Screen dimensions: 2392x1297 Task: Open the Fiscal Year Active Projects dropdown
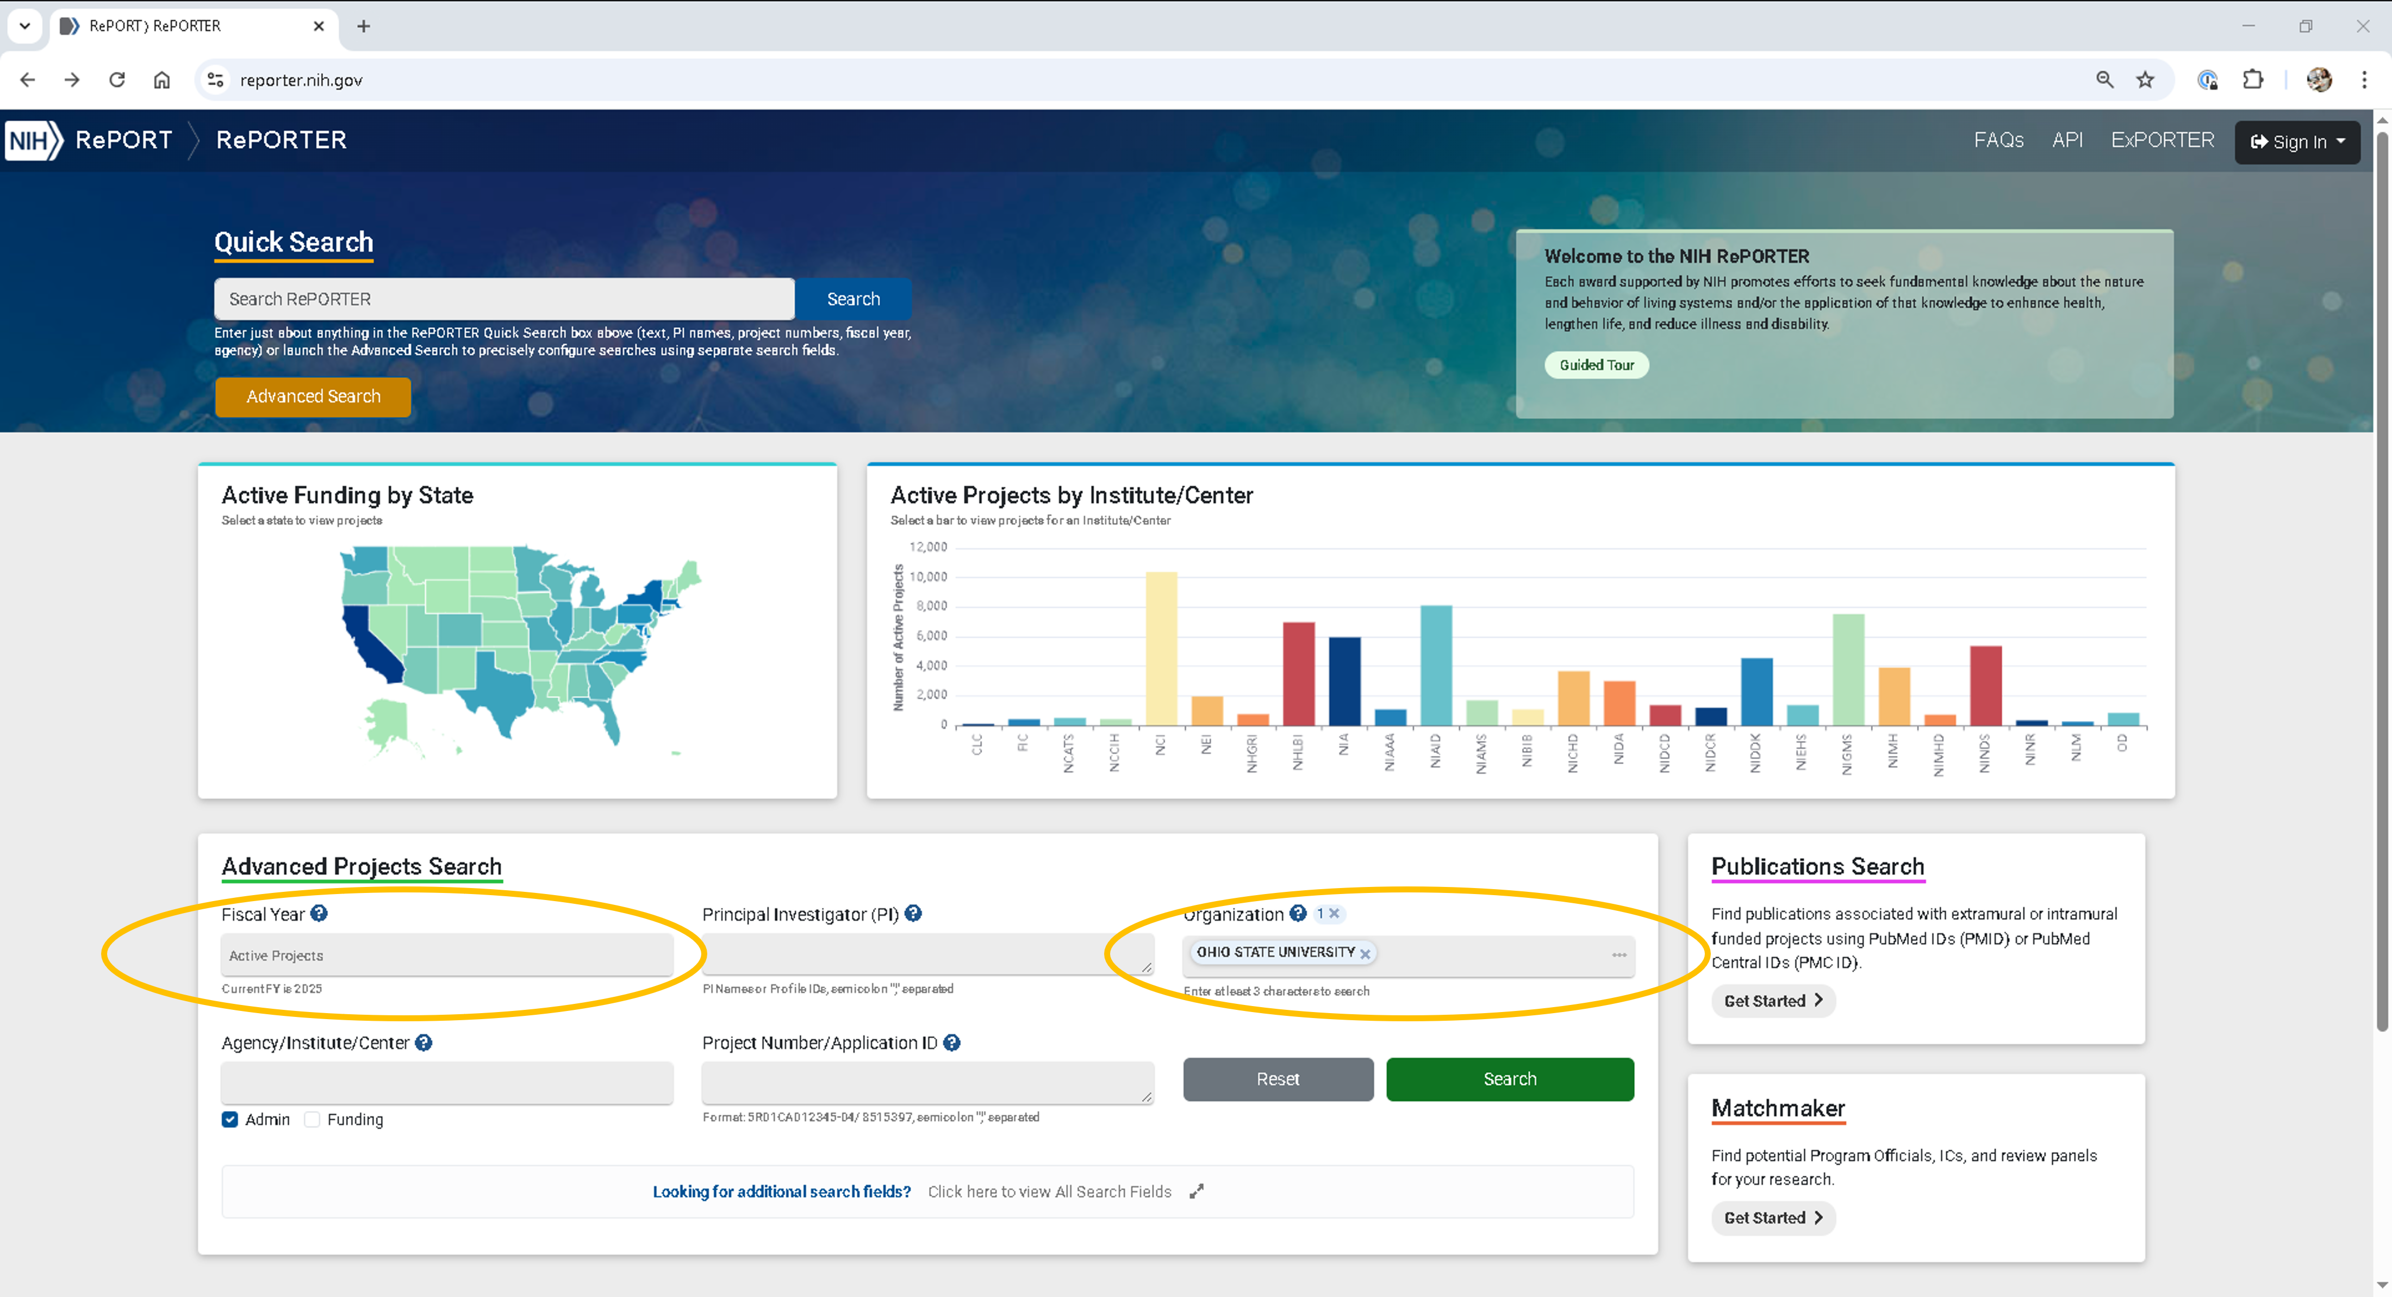(447, 955)
